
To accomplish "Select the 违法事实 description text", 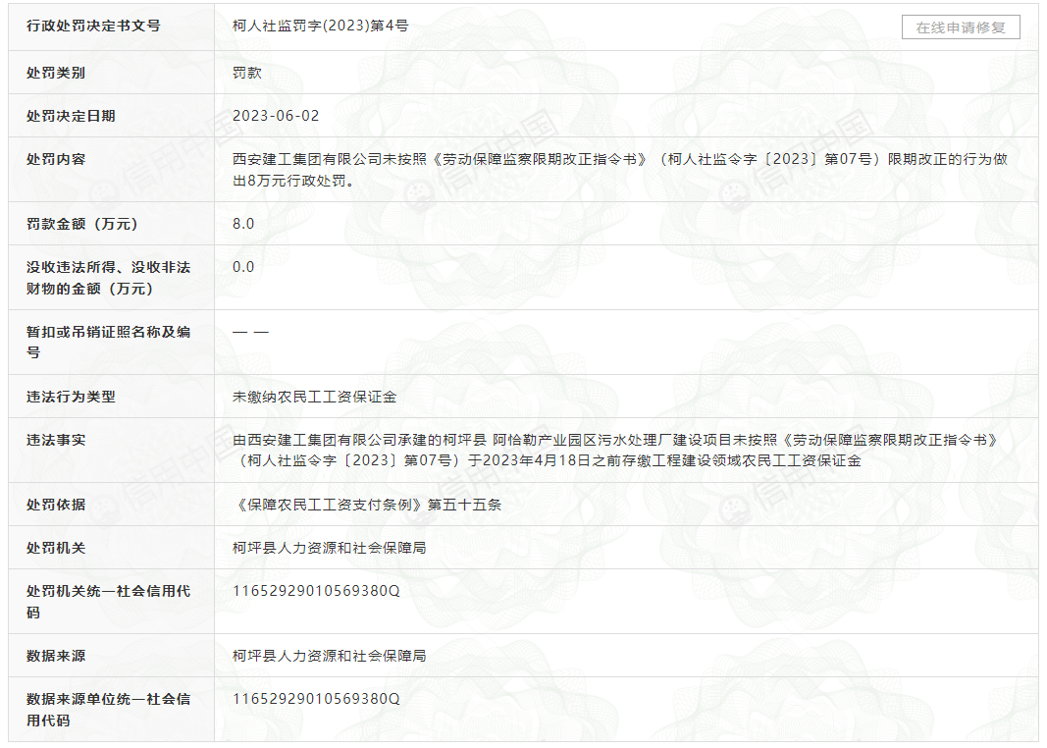I will (615, 451).
